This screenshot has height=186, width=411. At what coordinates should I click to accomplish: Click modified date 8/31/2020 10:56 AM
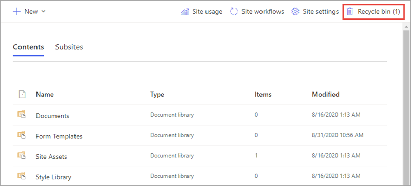338,135
